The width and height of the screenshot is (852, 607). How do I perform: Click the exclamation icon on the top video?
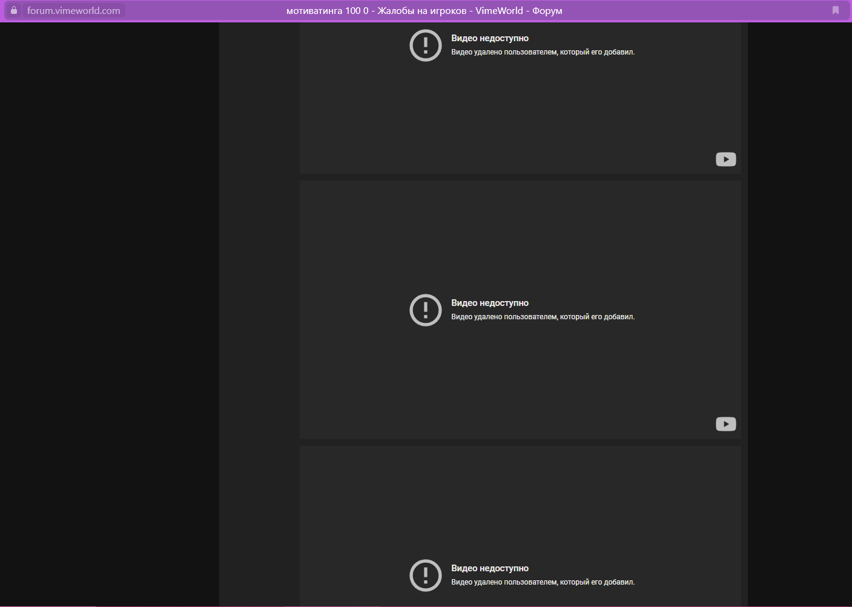pyautogui.click(x=426, y=45)
